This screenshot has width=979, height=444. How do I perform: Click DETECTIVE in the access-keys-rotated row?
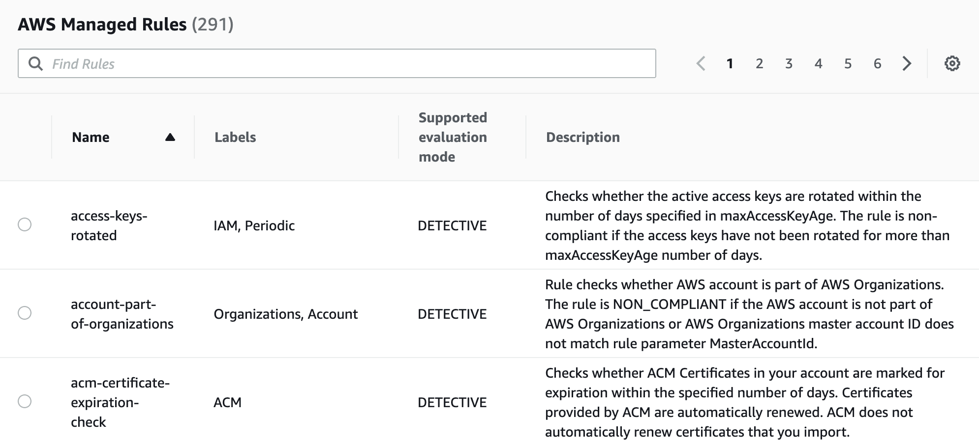click(452, 225)
